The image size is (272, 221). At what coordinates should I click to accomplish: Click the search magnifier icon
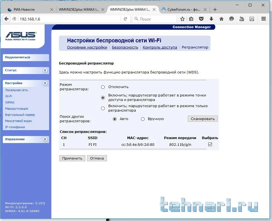pyautogui.click(x=136, y=19)
